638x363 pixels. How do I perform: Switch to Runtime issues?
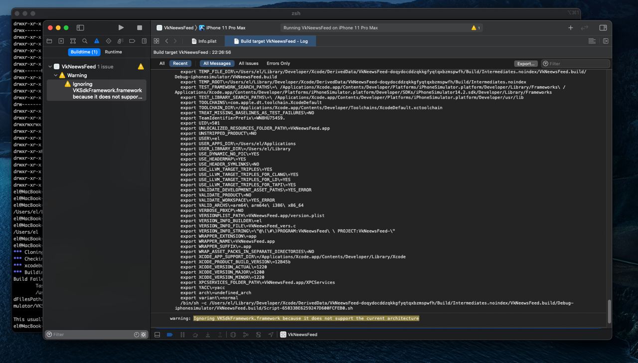click(x=113, y=52)
